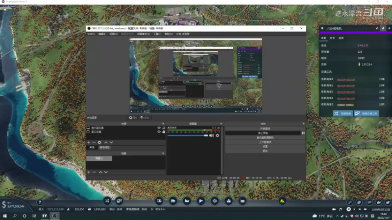Move selected source up
The width and height of the screenshot is (392, 220).
coord(106,142)
